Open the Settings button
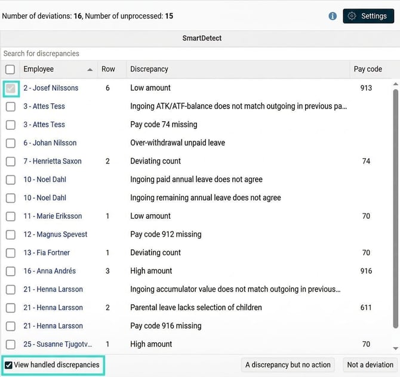Image resolution: width=400 pixels, height=377 pixels. tap(368, 16)
